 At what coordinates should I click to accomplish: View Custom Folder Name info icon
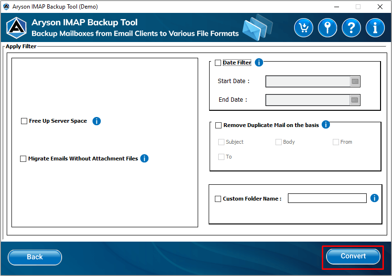[x=374, y=198]
